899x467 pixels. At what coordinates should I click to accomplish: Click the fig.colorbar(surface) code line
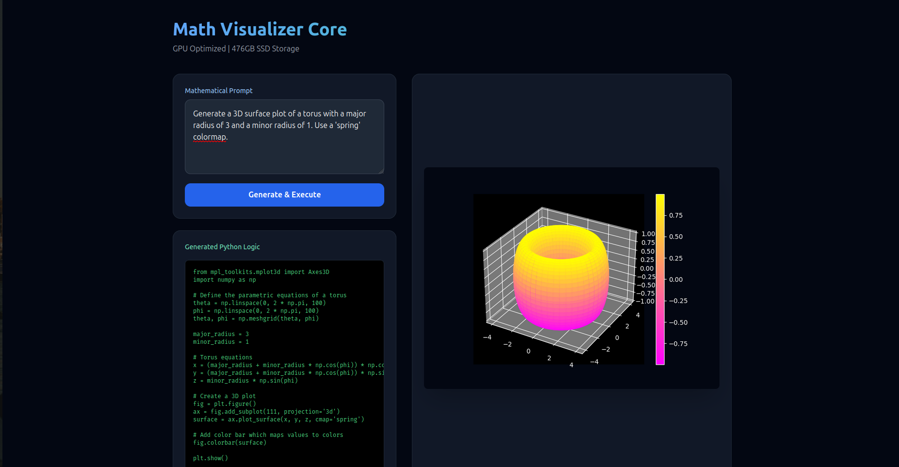coord(229,442)
